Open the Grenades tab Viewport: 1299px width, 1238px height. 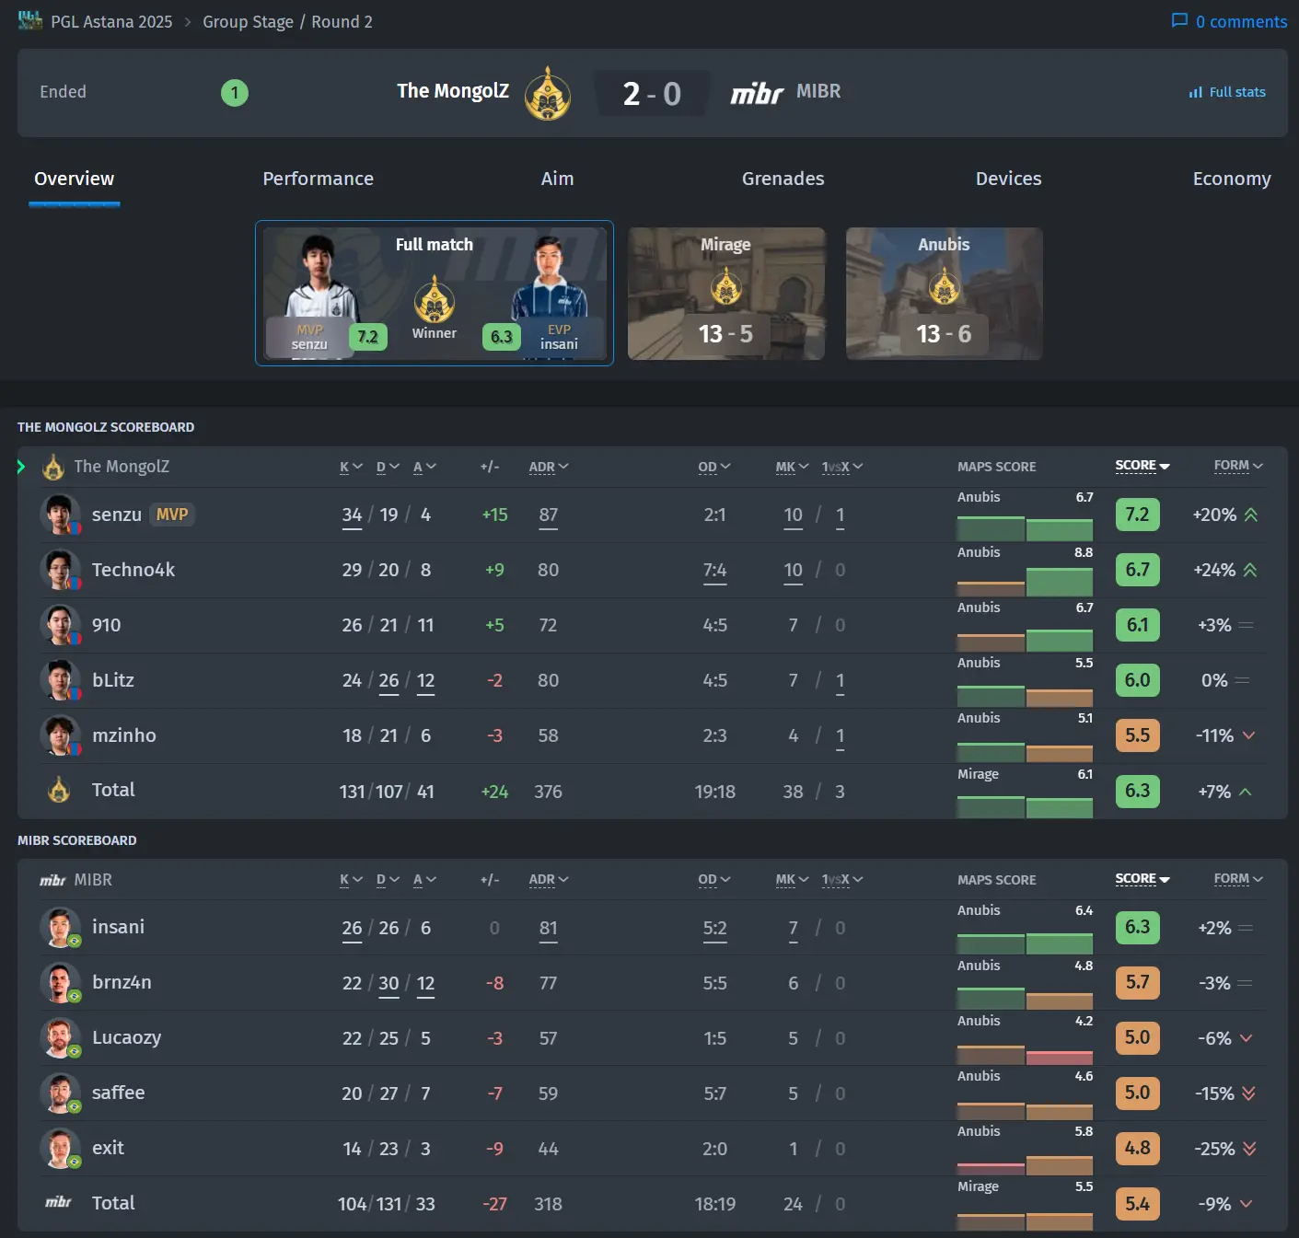click(x=783, y=179)
